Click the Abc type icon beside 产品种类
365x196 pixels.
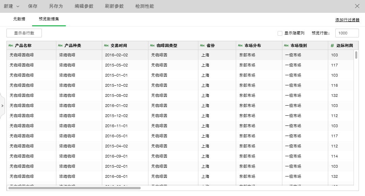pos(60,46)
